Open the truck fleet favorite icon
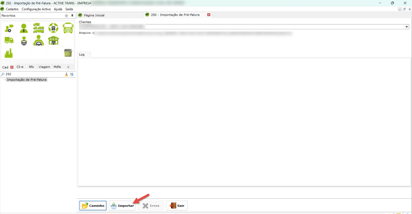412x214 pixels. pos(39,28)
